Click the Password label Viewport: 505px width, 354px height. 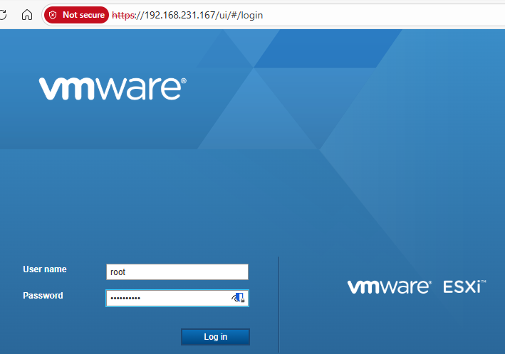tap(43, 296)
